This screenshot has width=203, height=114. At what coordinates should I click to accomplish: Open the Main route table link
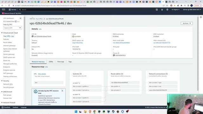tap(121, 43)
